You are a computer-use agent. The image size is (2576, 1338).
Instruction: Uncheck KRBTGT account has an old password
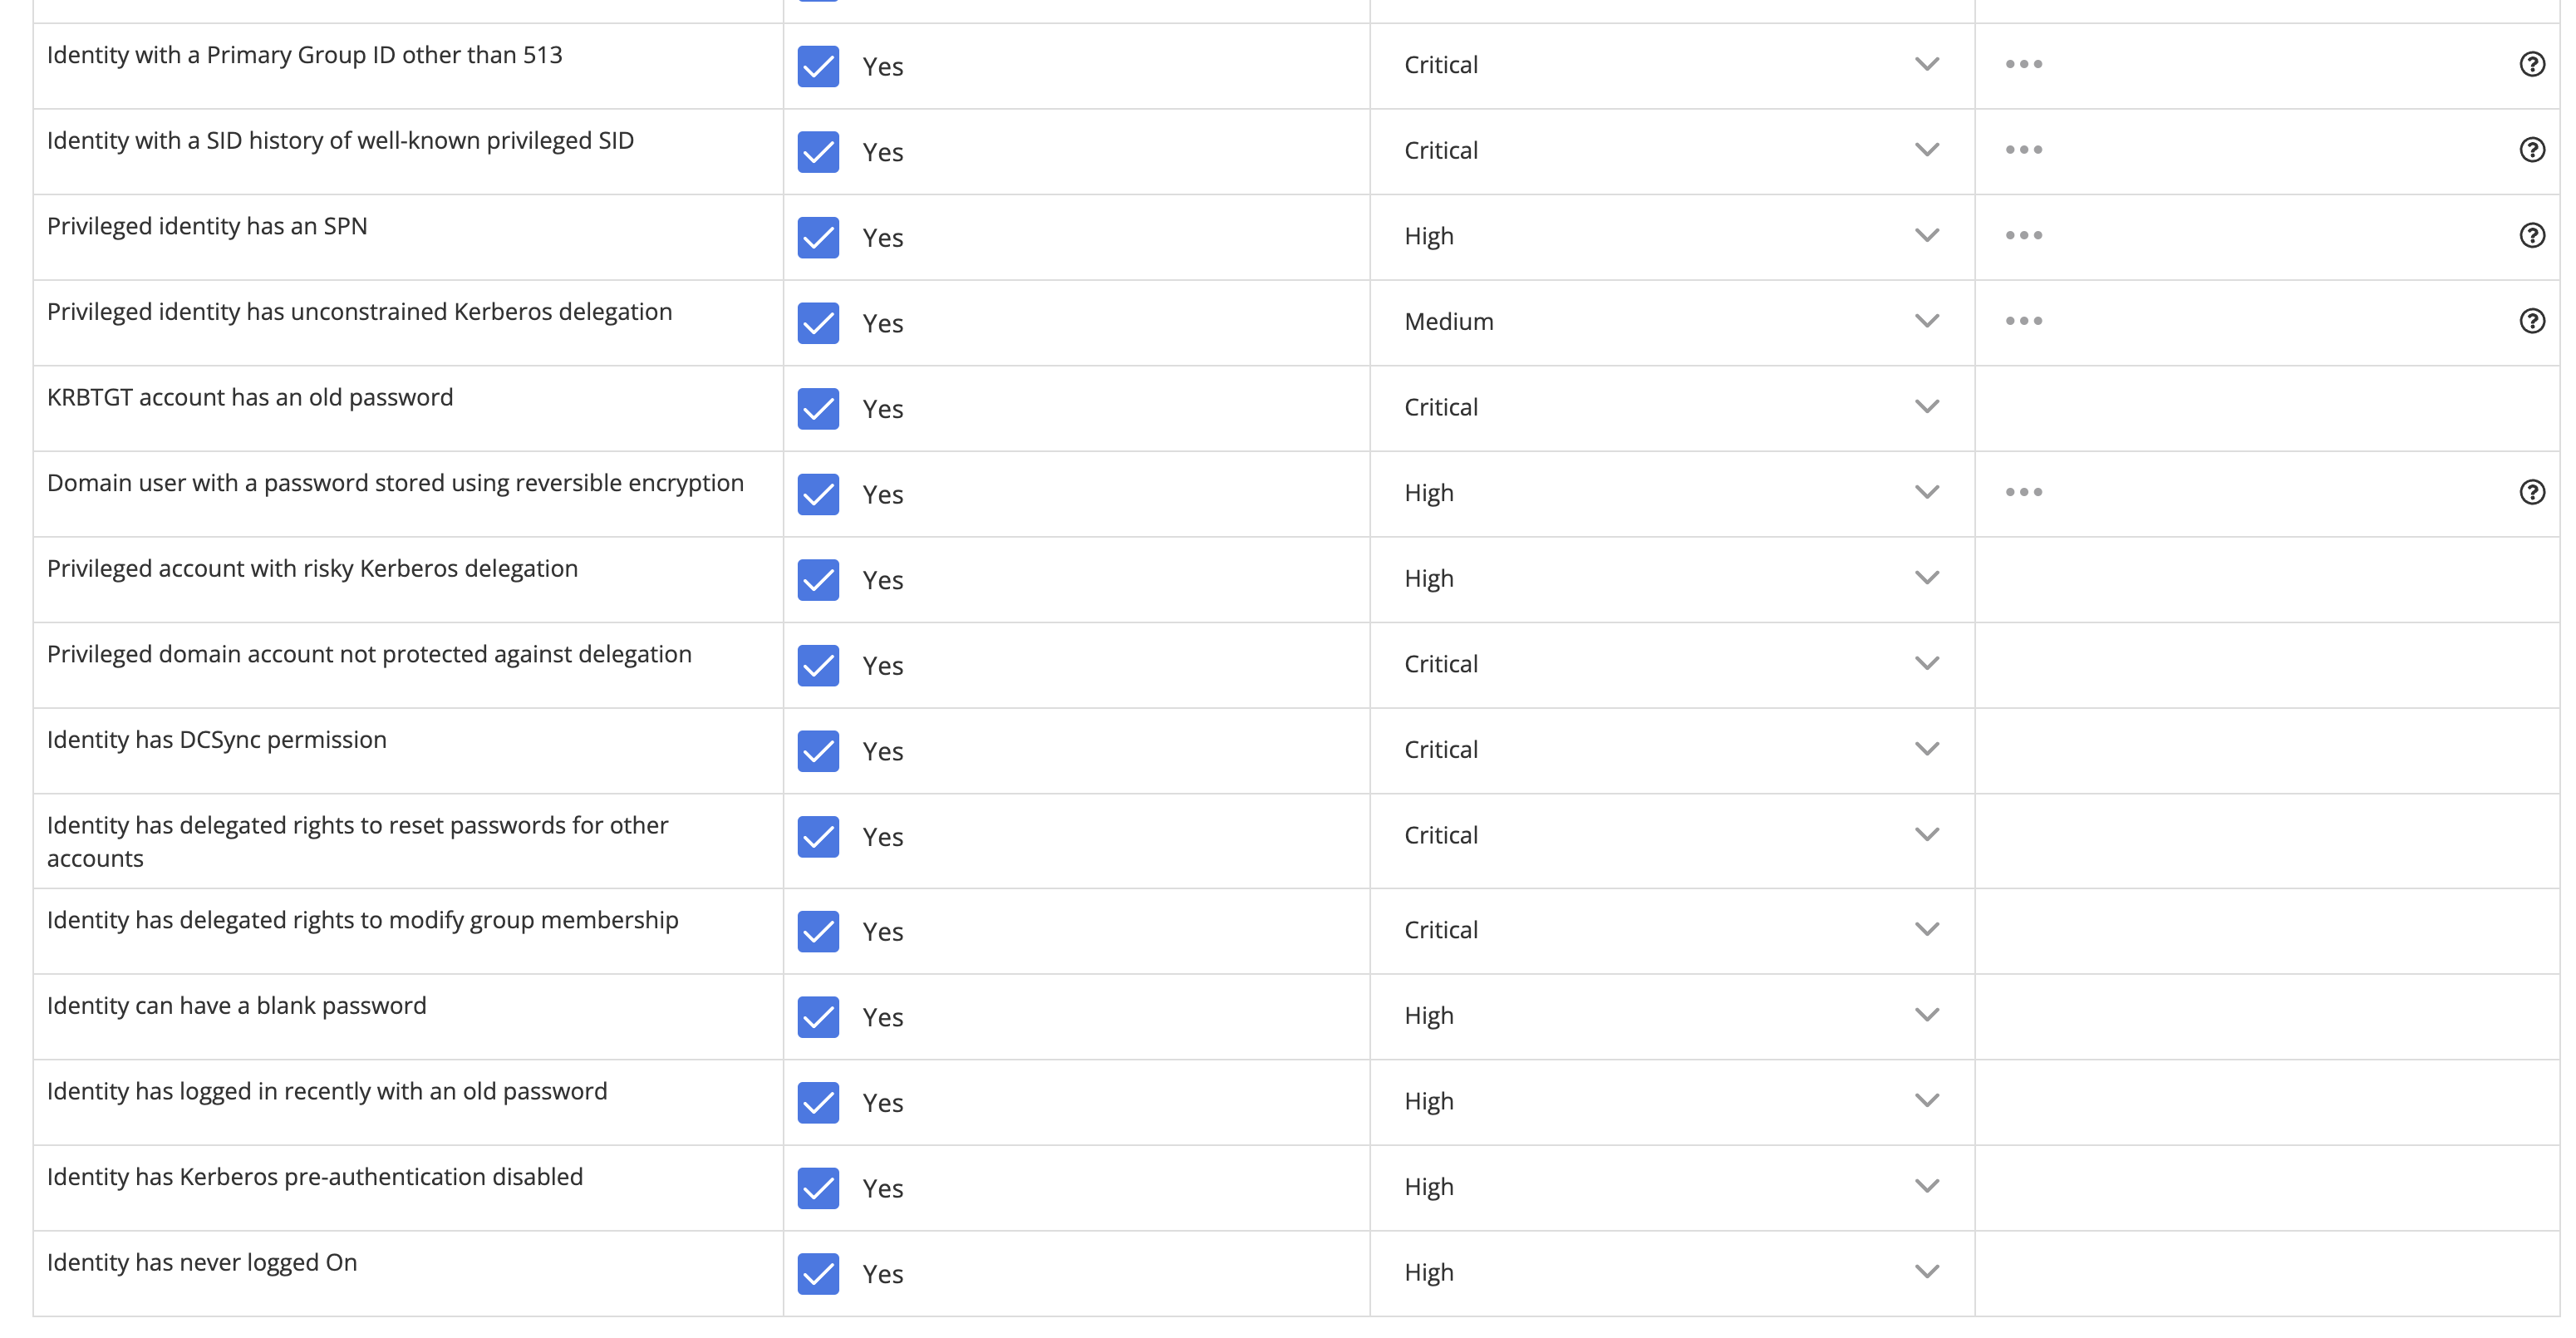[818, 409]
